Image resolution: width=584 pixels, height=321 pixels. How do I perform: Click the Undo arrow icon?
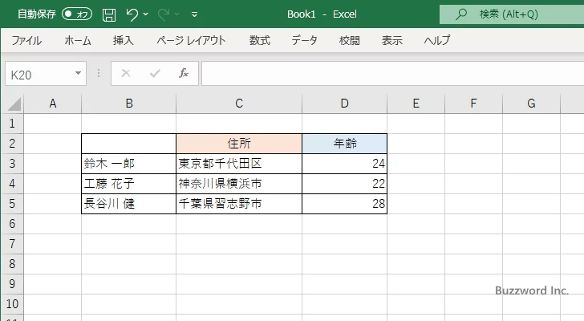coord(132,14)
